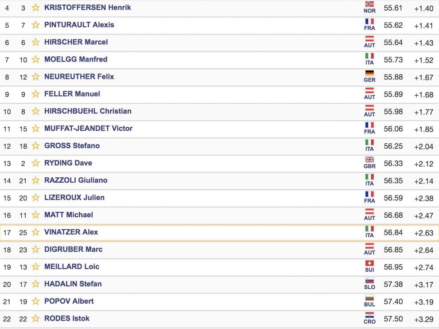Click the Norway flag icon
This screenshot has height=329, width=439.
(369, 4)
